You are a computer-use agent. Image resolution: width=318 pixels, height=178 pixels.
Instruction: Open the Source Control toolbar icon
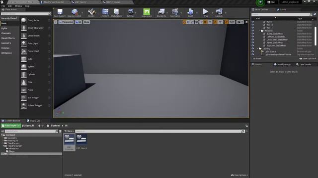tap(75, 12)
